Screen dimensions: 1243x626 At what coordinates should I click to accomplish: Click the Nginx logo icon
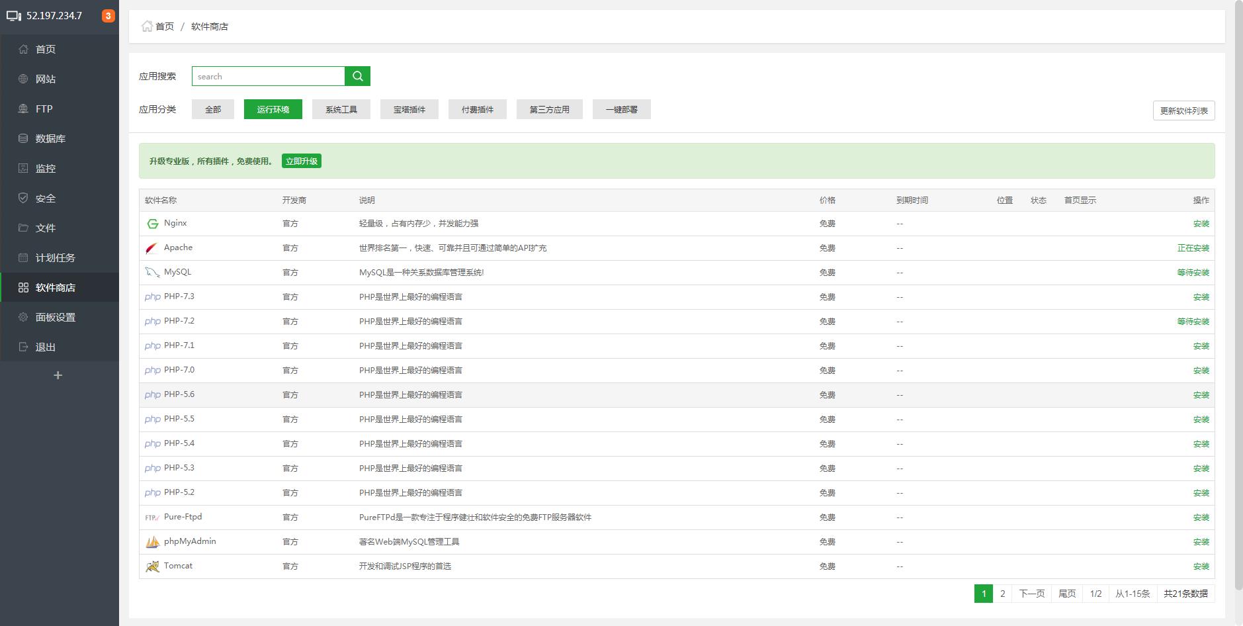point(152,224)
